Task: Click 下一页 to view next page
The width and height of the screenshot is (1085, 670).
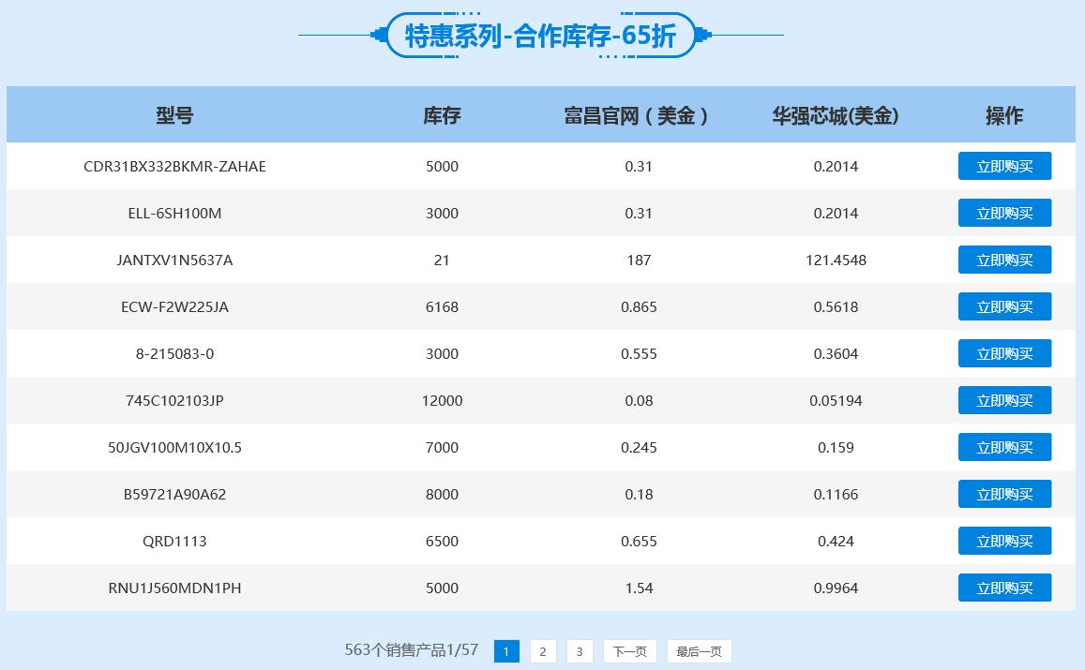Action: click(x=629, y=650)
